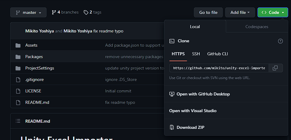Select the SSH clone tab
291x140 pixels.
coord(196,54)
